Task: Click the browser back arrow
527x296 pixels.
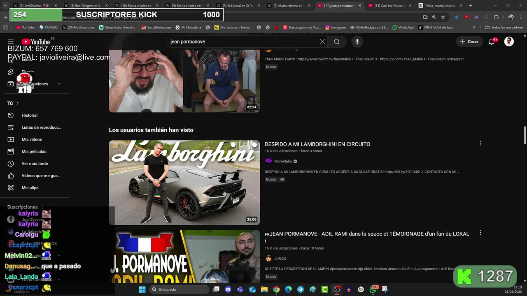Action: 6,17
